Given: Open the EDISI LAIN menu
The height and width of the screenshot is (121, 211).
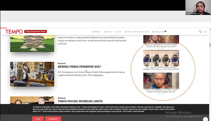Looking at the screenshot, I should pos(112,32).
